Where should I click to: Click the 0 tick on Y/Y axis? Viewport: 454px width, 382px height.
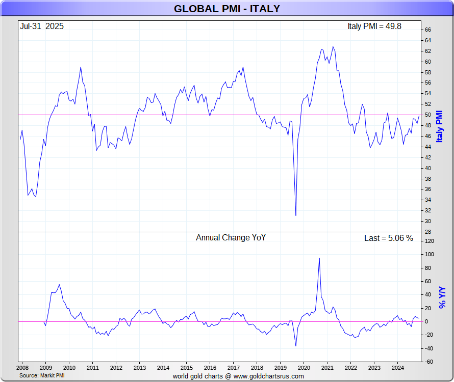point(426,321)
